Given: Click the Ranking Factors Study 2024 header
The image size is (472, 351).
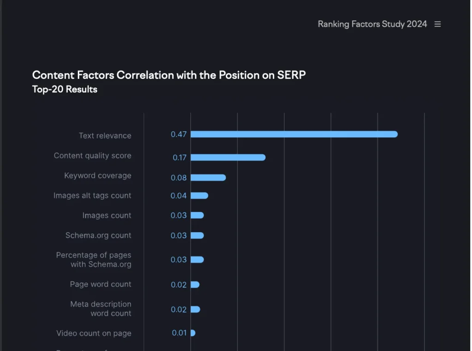Looking at the screenshot, I should pos(372,24).
